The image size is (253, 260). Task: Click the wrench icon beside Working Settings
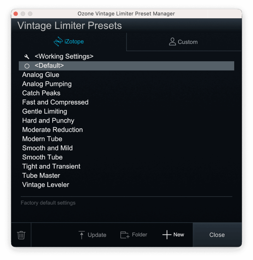(27, 57)
